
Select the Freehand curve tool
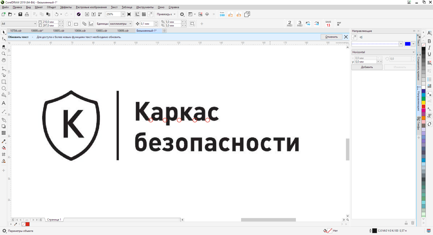pyautogui.click(x=4, y=69)
